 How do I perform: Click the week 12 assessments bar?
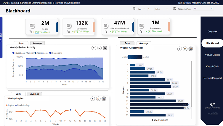(159, 104)
